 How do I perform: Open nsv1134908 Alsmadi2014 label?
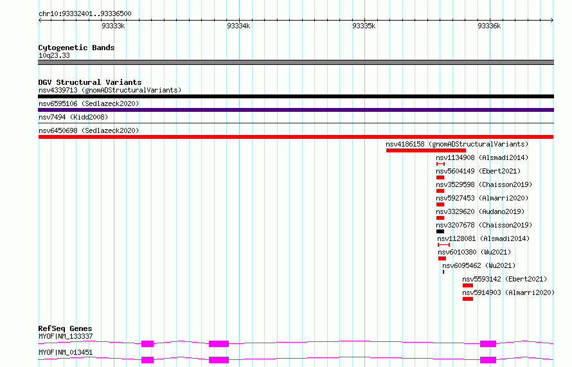tap(482, 157)
